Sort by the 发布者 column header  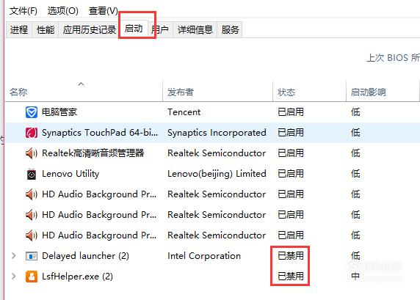point(217,91)
